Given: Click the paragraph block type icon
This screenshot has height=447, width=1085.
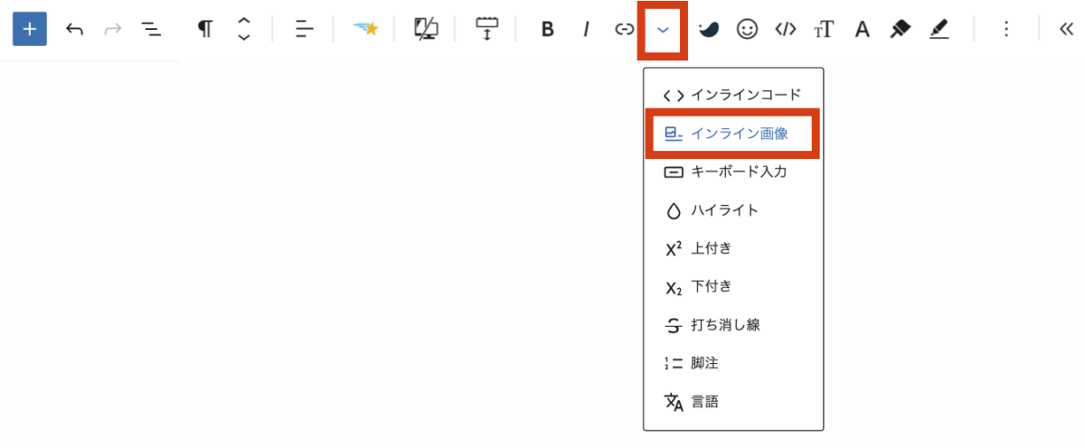Looking at the screenshot, I should [205, 30].
